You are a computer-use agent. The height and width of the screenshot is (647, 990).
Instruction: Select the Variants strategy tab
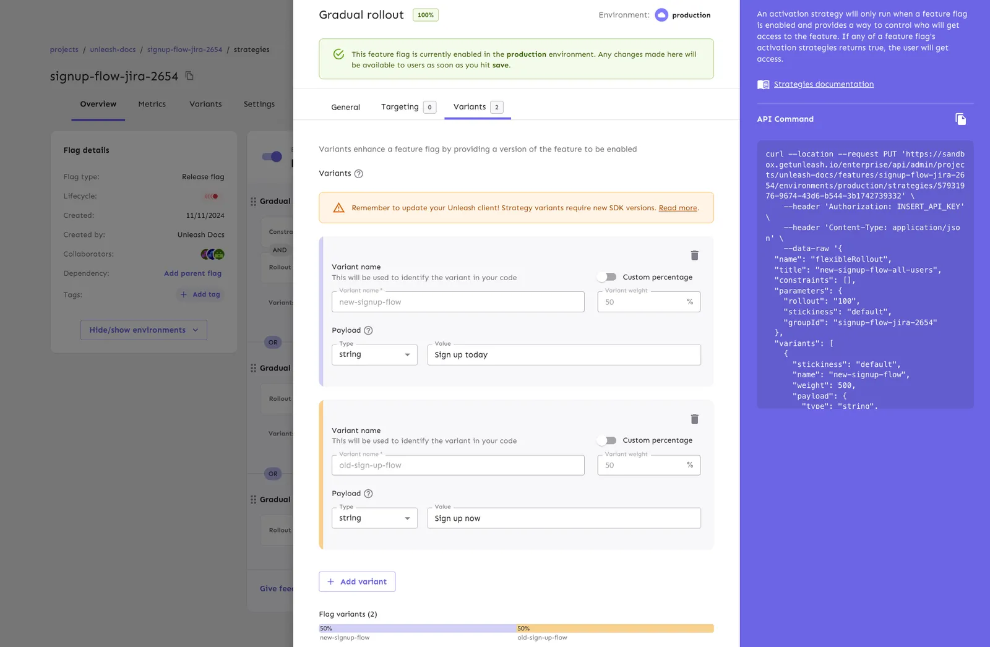(x=478, y=107)
